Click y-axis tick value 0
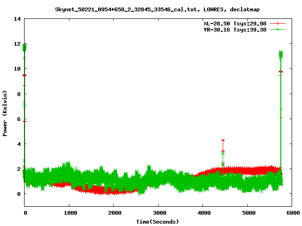302x226 pixels. [19, 194]
